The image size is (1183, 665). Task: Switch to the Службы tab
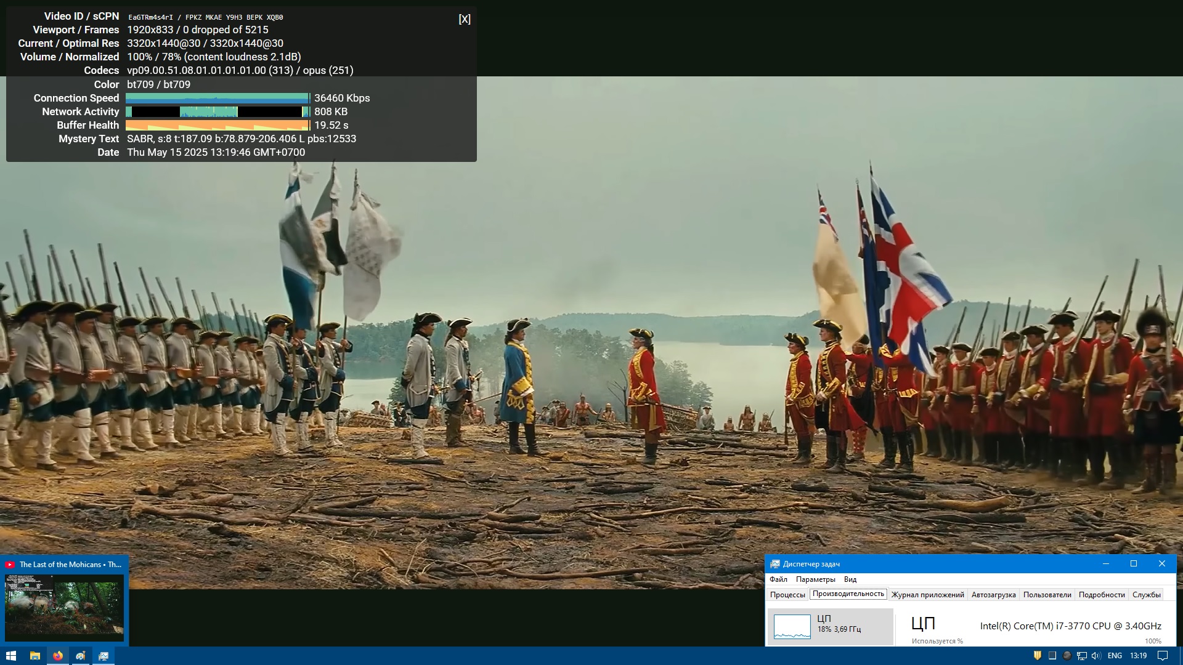[1146, 595]
